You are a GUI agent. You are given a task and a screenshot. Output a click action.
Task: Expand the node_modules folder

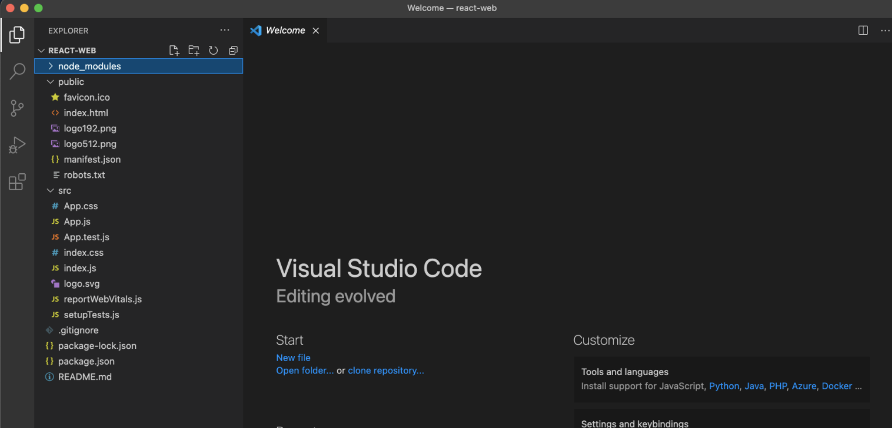[x=139, y=66]
